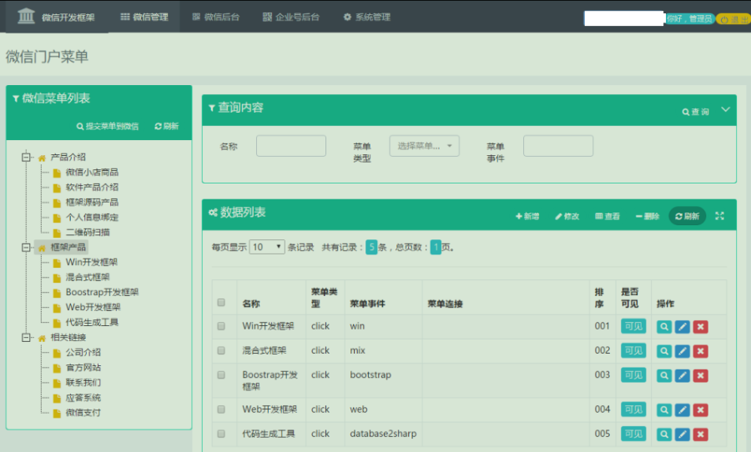Click the fullscreen expand icon in 数据列表 header

(x=719, y=217)
